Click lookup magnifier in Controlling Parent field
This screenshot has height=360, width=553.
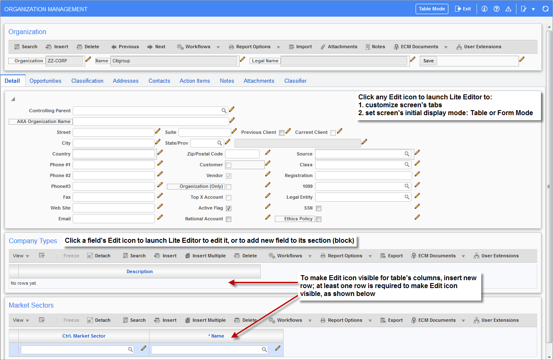click(x=224, y=111)
